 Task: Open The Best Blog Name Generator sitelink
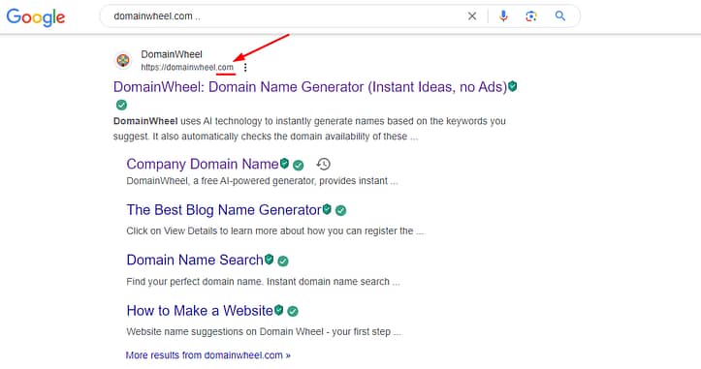224,210
